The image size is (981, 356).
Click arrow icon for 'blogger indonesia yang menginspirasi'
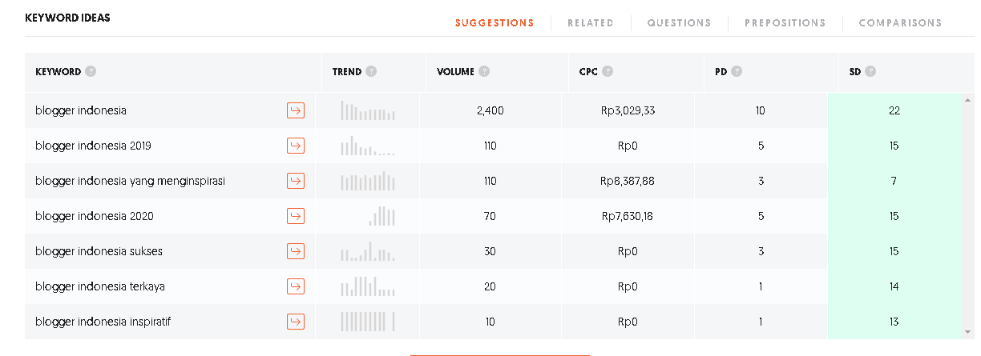(296, 181)
